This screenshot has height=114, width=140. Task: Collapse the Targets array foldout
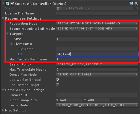coord(7,34)
